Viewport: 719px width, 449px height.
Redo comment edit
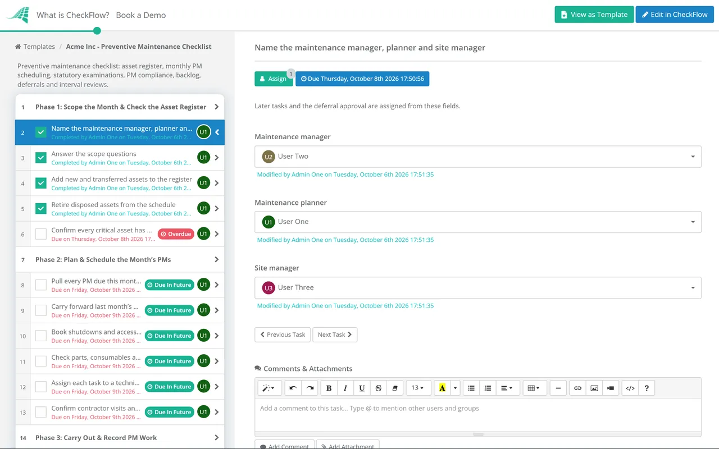310,388
